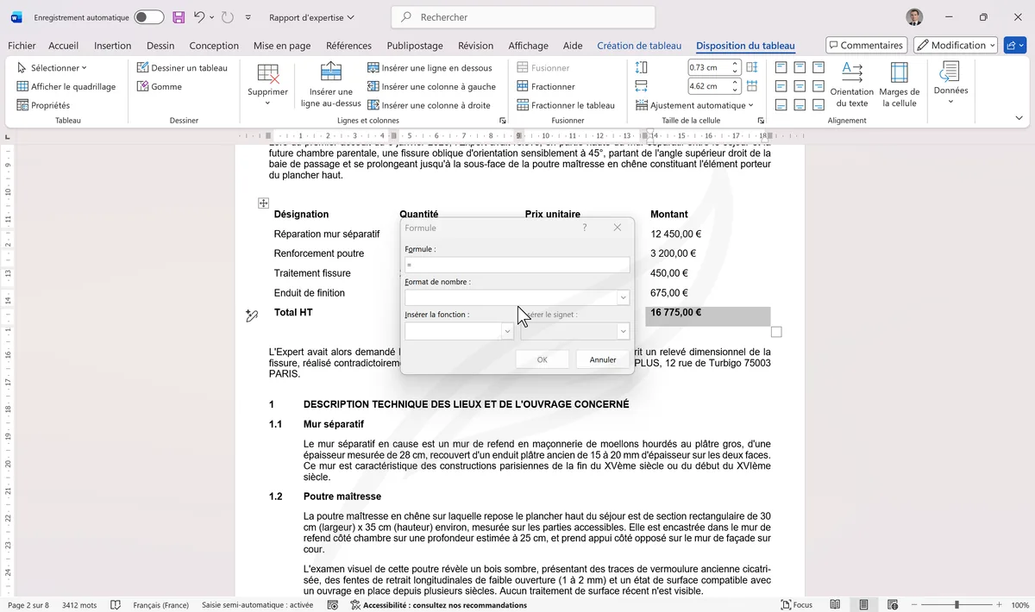Open the Format de nombre combo box

516,297
